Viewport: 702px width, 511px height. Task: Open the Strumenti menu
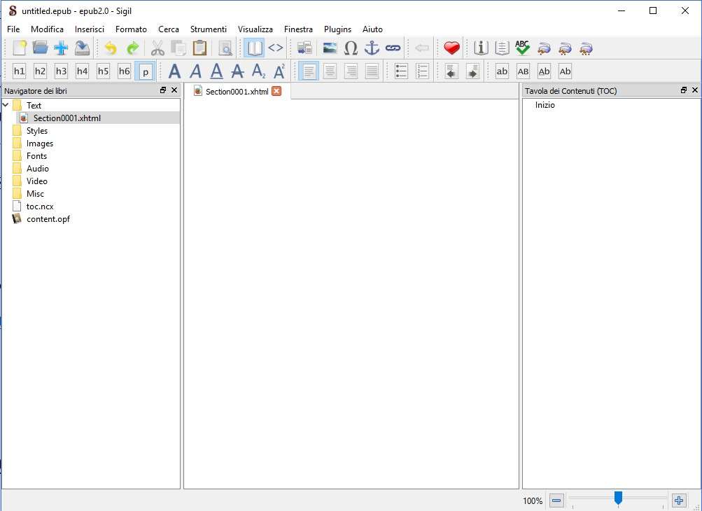(x=208, y=29)
